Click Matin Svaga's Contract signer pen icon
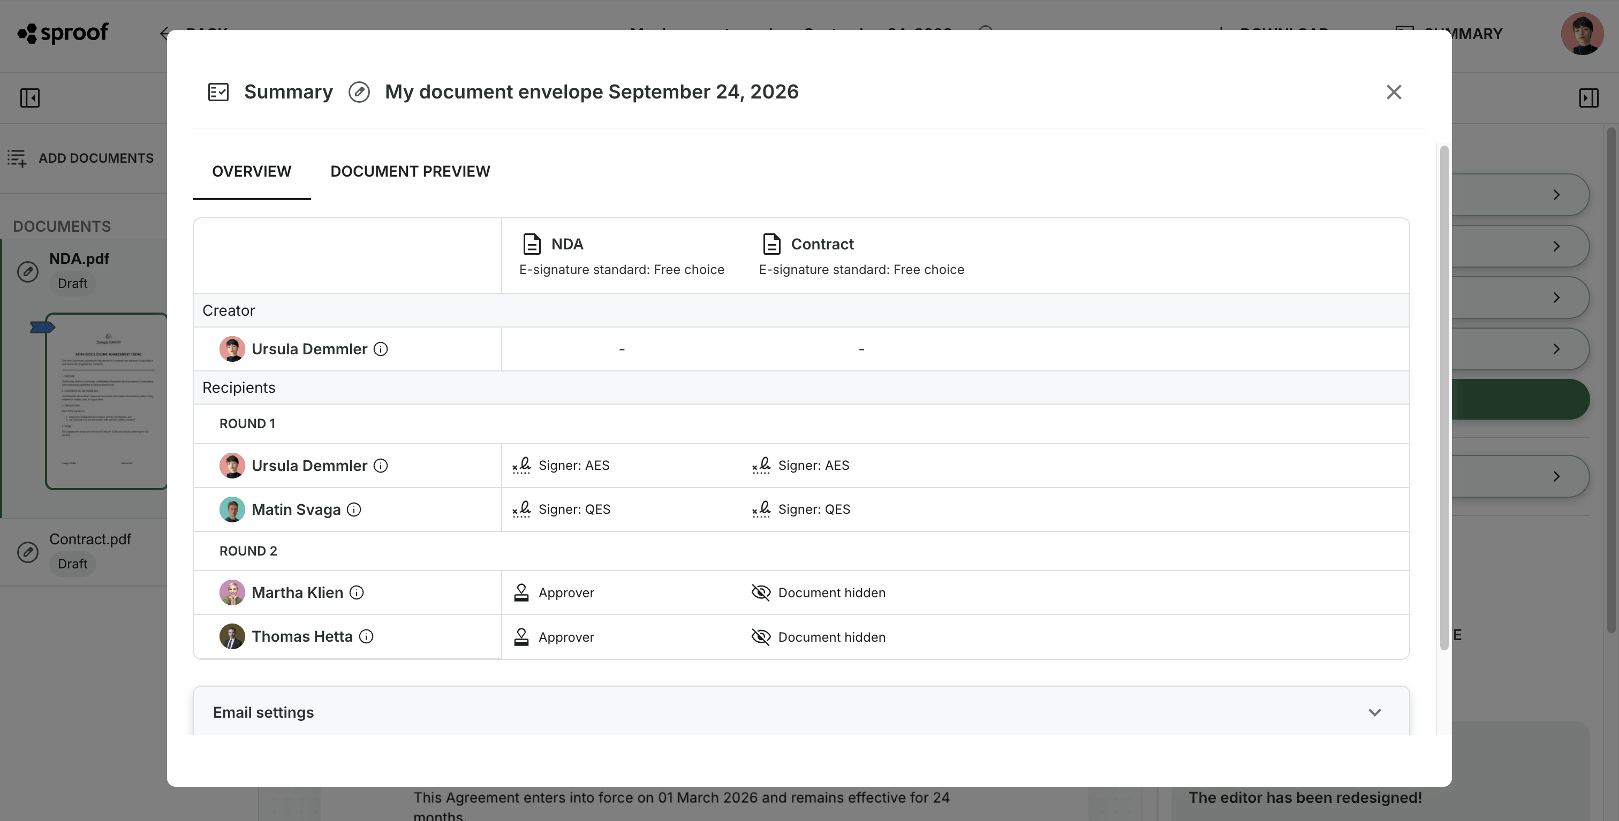The image size is (1619, 821). click(x=761, y=510)
